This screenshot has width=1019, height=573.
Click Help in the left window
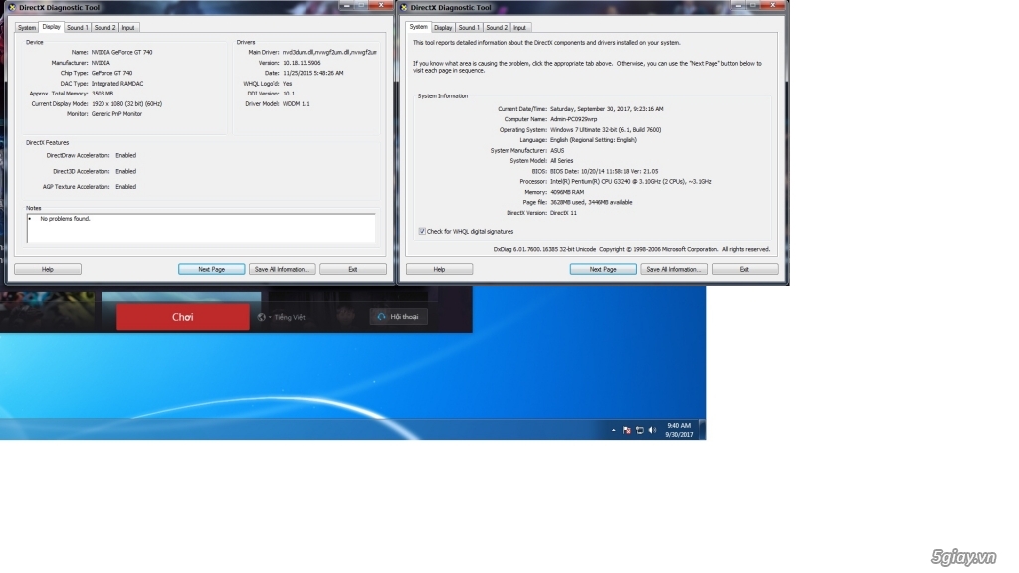point(48,269)
